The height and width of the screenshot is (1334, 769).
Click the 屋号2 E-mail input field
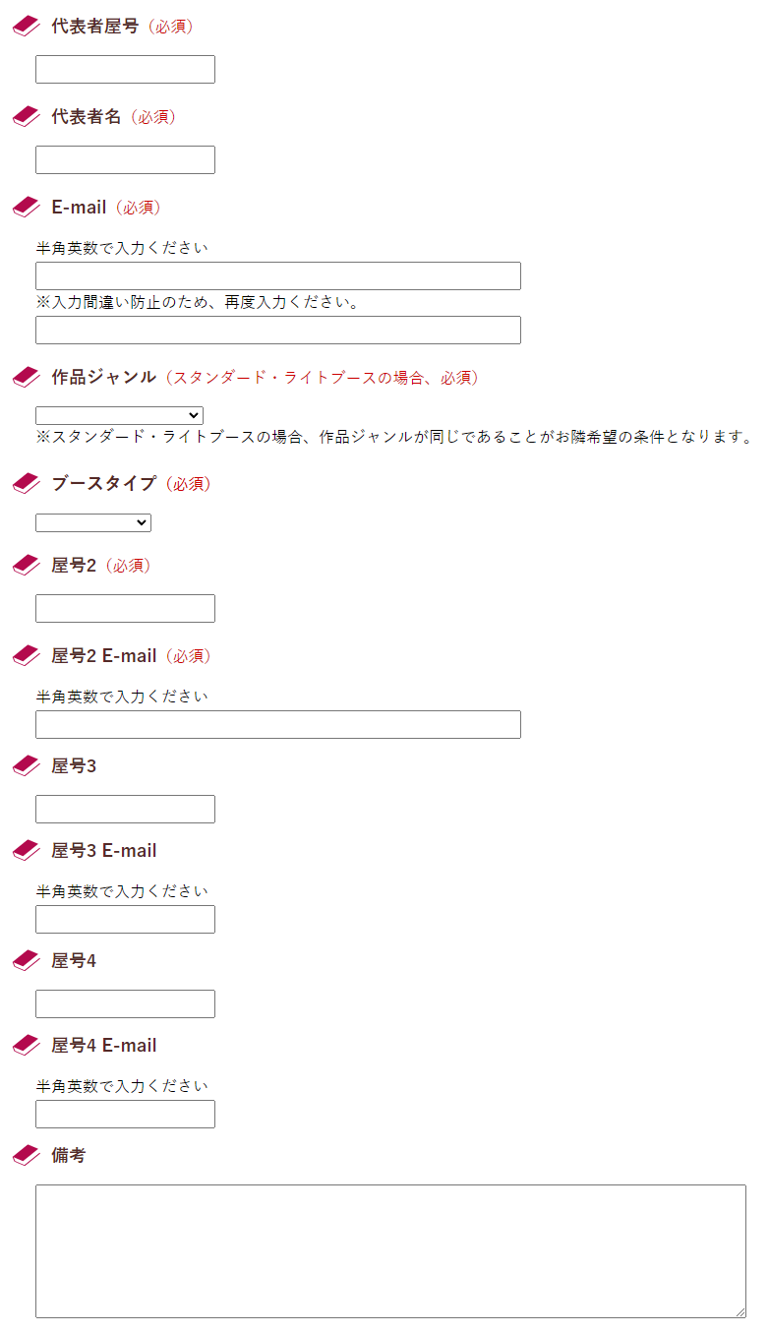point(277,724)
